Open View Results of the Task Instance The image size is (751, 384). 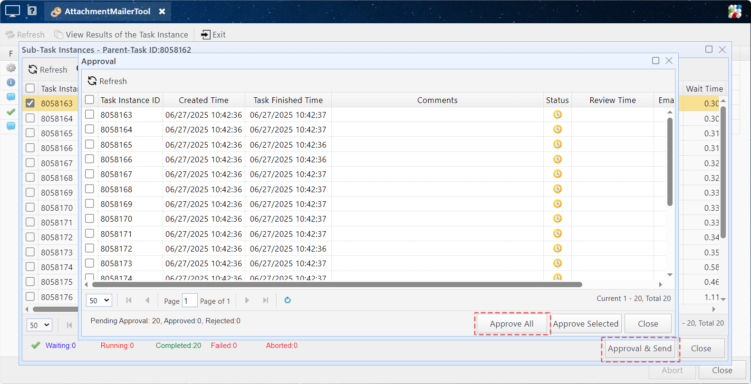[x=121, y=35]
